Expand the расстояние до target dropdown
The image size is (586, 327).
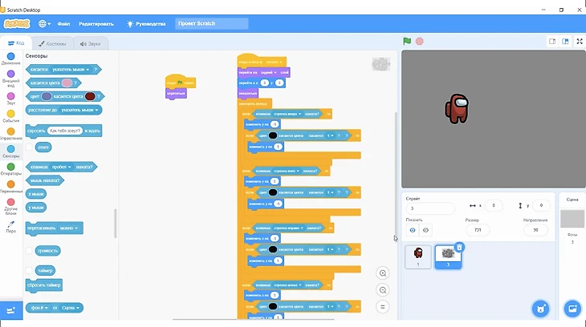click(79, 110)
